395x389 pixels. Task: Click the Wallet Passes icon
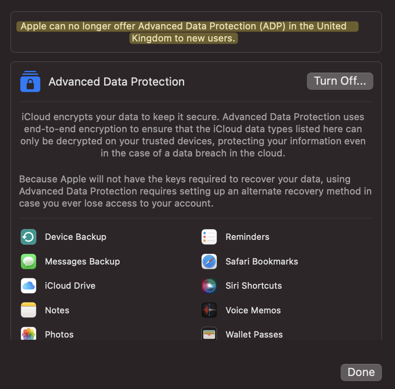tap(209, 333)
